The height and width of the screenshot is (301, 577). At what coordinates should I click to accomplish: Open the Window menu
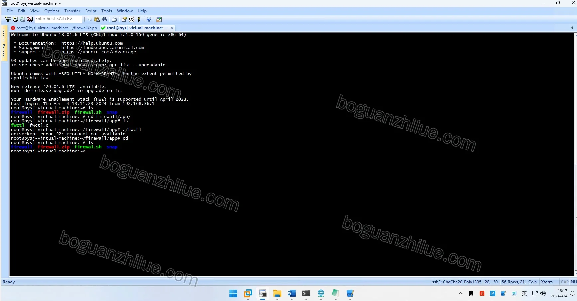[x=125, y=11]
